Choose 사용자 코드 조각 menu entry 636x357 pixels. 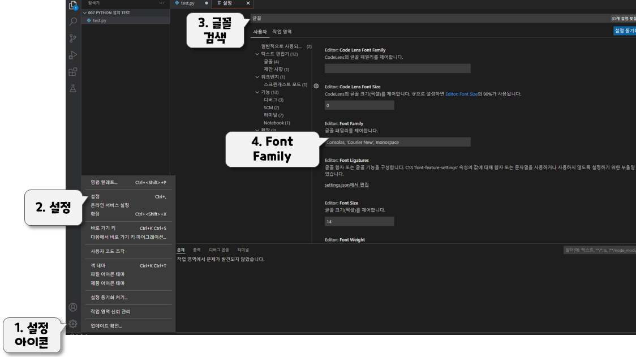tap(128, 251)
